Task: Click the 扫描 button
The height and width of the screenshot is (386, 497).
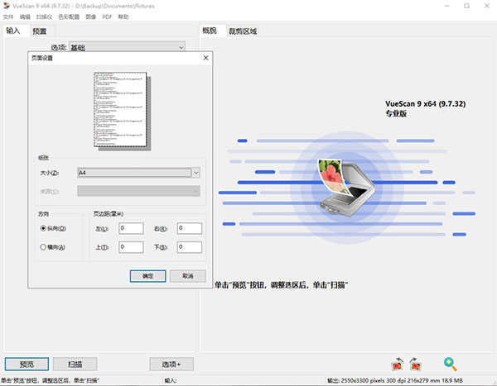Action: click(x=75, y=365)
